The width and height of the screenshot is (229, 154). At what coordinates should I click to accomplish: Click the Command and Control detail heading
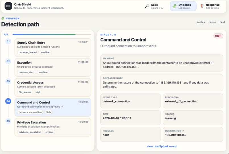(x=123, y=40)
